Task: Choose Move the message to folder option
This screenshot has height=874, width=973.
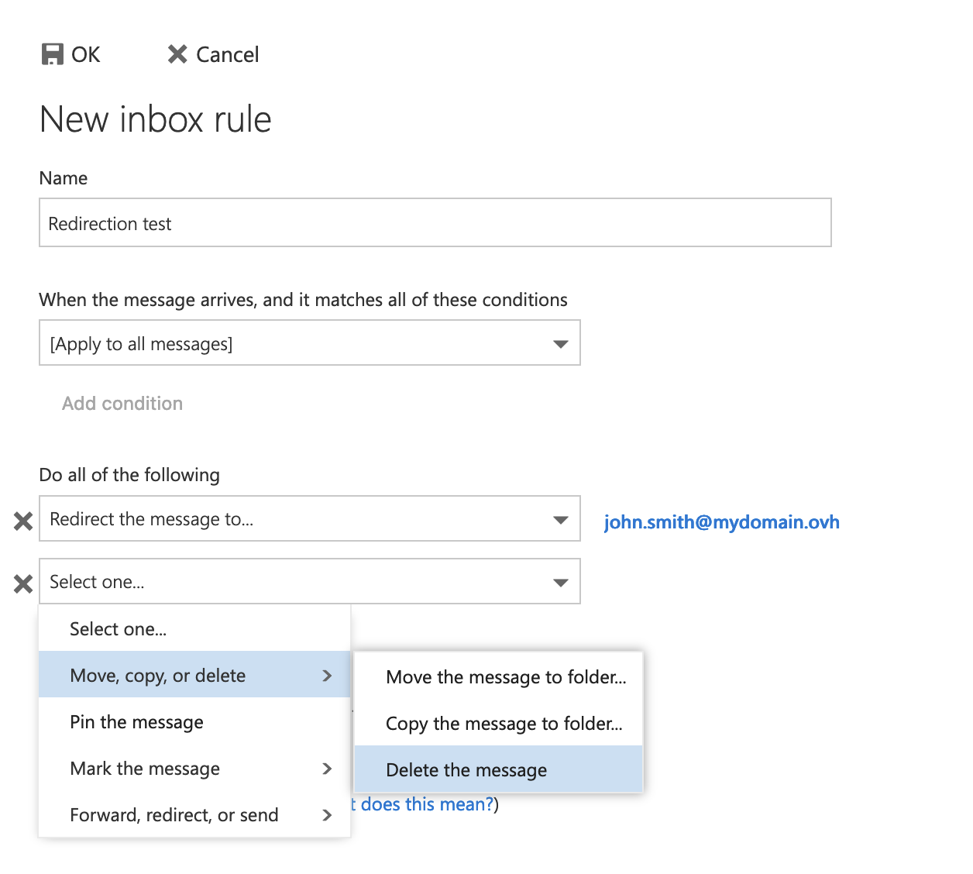Action: click(505, 676)
